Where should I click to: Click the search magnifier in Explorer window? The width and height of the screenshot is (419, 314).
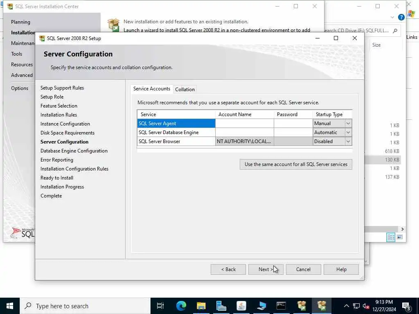395,31
